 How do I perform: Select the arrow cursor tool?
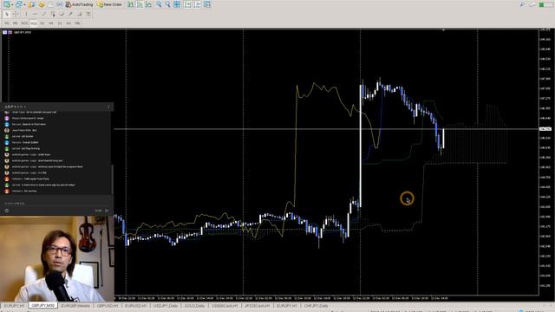click(7, 14)
